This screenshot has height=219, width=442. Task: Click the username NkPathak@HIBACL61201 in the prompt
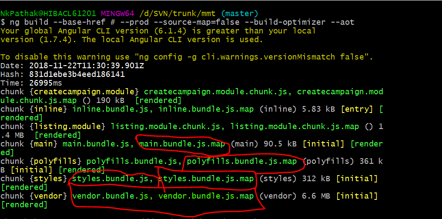pyautogui.click(x=48, y=13)
